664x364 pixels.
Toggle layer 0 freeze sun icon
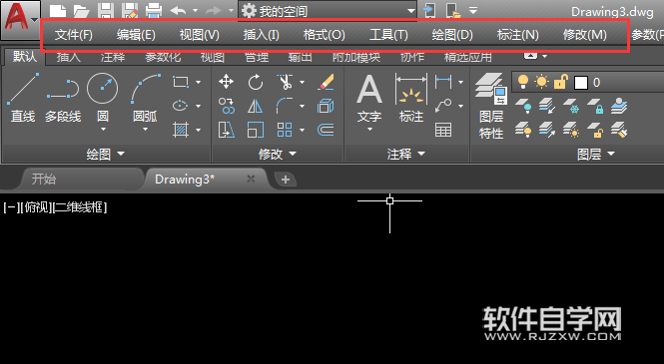(541, 81)
